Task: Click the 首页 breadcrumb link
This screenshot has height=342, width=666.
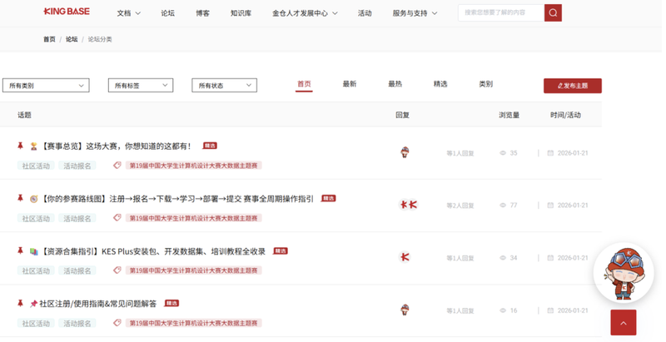Action: click(x=49, y=39)
